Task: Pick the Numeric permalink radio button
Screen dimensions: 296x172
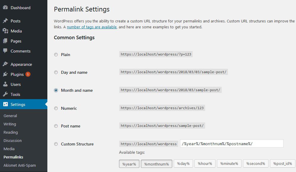Action: pyautogui.click(x=56, y=108)
